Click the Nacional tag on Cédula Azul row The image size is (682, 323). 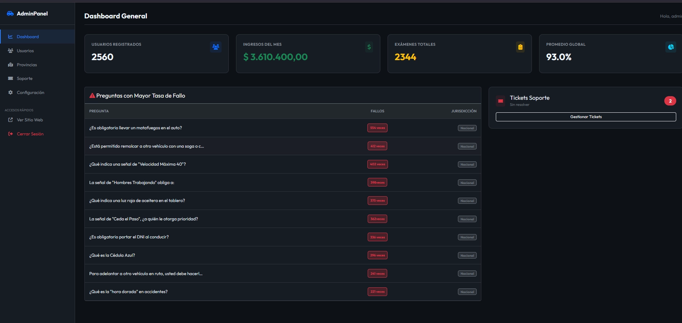(x=467, y=256)
